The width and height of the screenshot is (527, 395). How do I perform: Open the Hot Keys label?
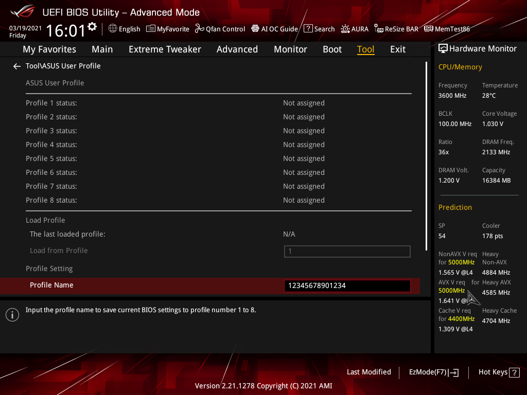(493, 372)
